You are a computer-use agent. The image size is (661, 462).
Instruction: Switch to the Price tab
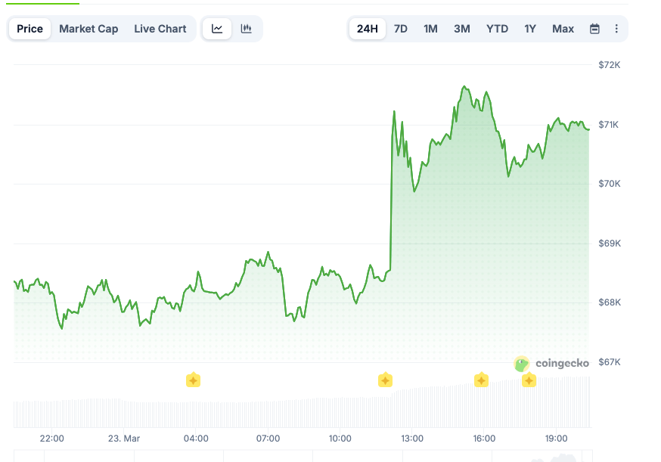29,29
